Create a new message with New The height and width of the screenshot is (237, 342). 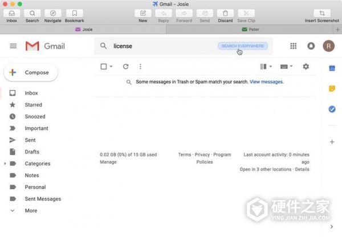pos(142,13)
